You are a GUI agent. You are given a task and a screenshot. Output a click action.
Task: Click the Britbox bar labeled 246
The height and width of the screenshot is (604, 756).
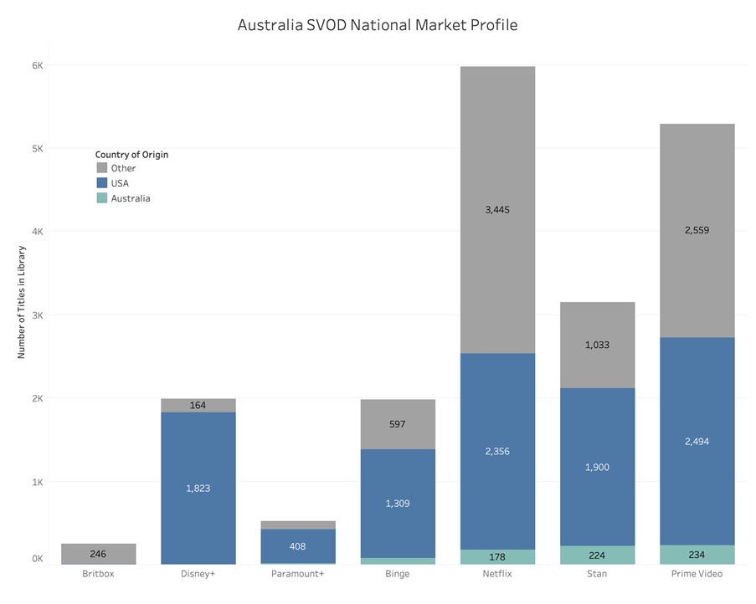[98, 554]
